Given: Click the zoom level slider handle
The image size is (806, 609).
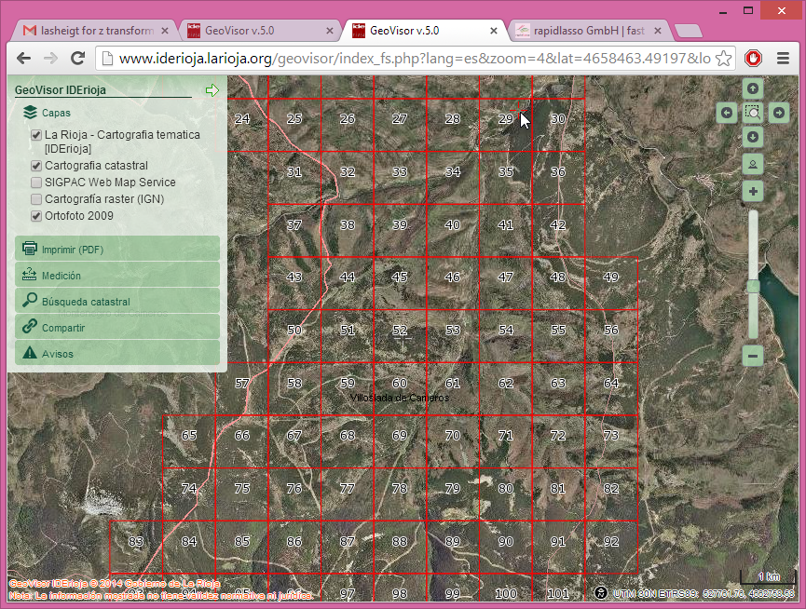Looking at the screenshot, I should click(753, 287).
